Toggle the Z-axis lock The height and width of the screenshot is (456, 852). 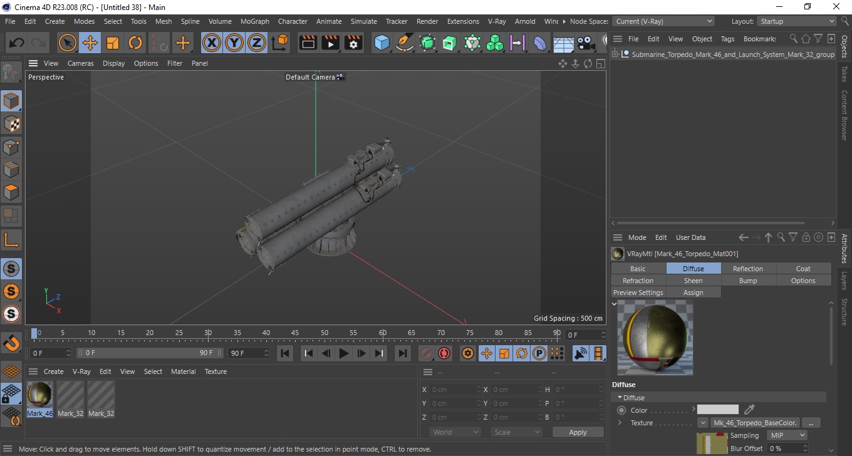(257, 43)
